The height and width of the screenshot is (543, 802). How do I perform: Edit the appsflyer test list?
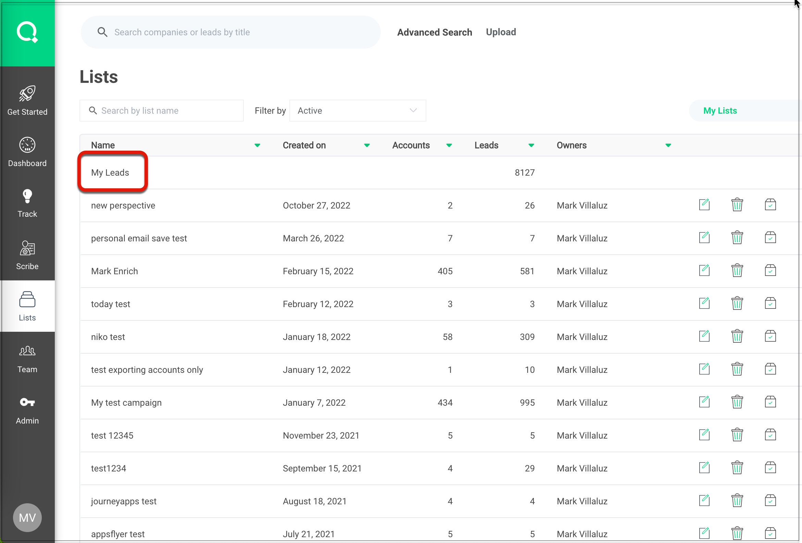704,533
